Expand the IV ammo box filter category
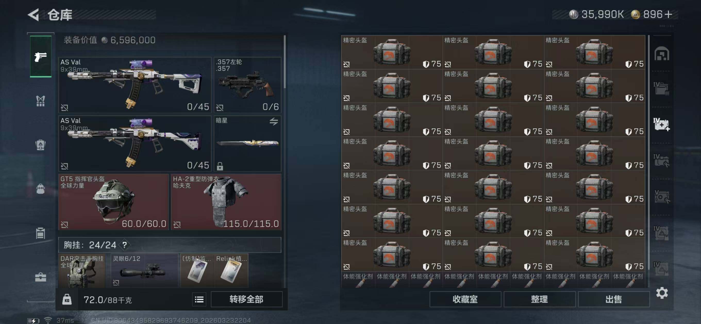701x324 pixels. pos(662,88)
